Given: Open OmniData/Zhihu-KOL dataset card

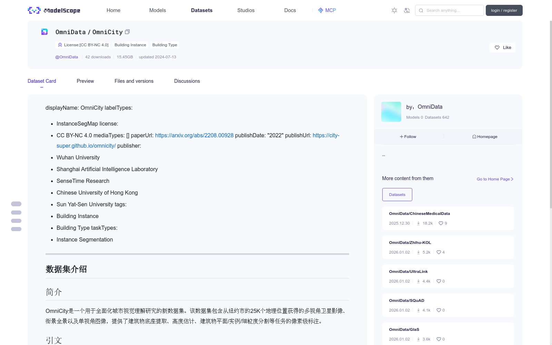Looking at the screenshot, I should tap(448, 247).
